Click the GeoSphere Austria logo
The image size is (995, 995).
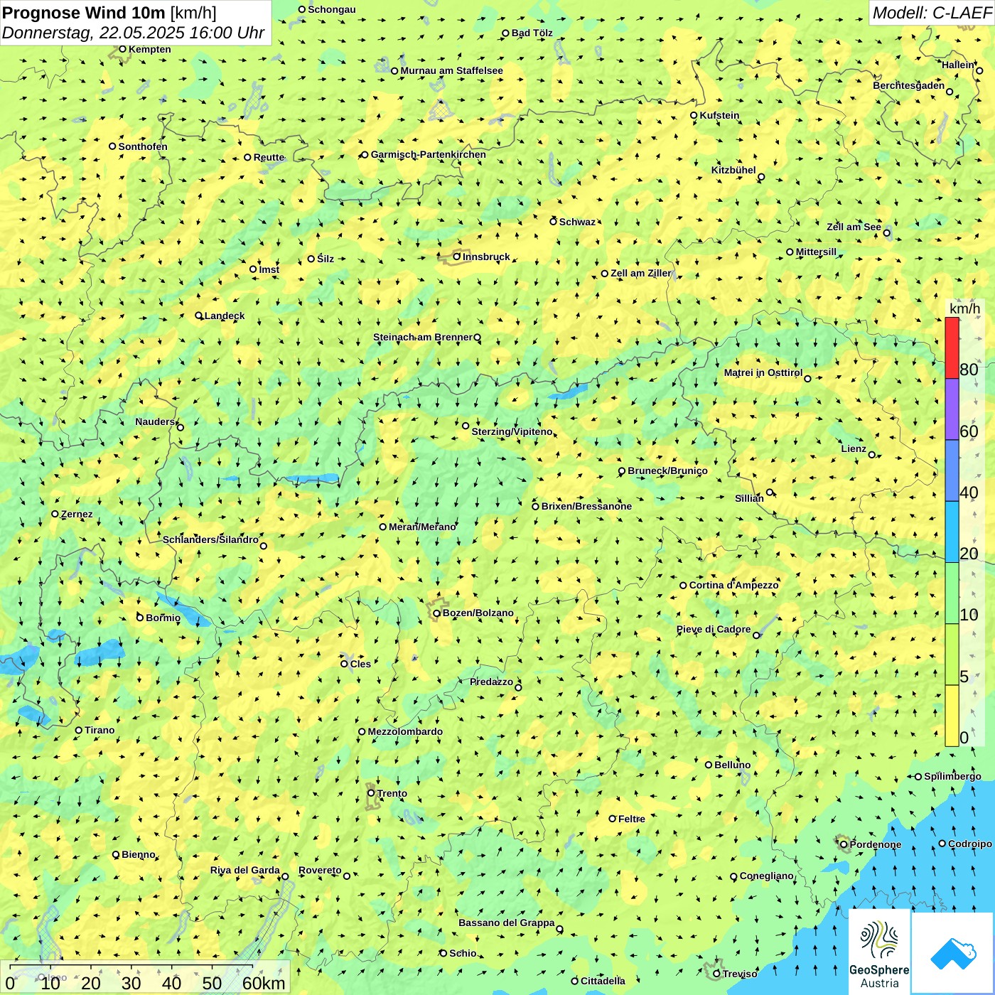879,953
